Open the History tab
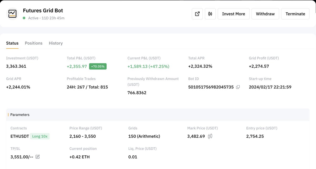 coord(56,43)
